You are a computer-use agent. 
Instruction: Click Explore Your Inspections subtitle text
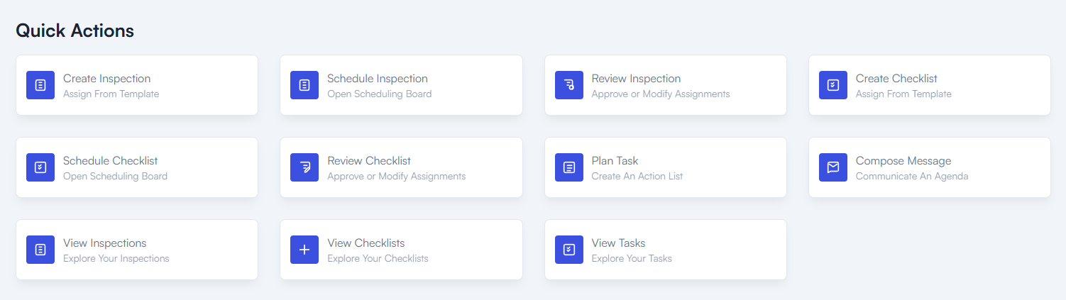coord(116,258)
